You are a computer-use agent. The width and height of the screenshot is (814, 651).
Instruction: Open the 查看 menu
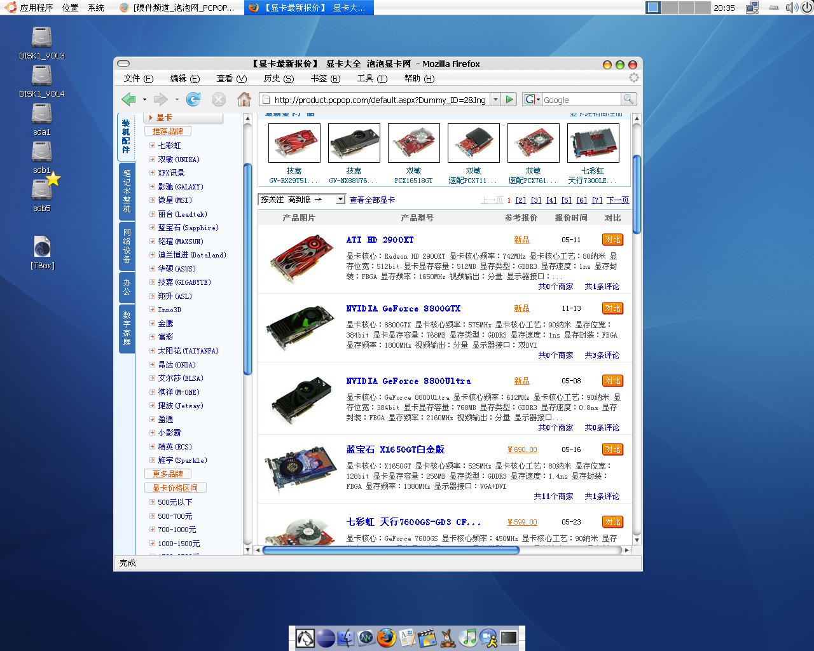point(231,78)
